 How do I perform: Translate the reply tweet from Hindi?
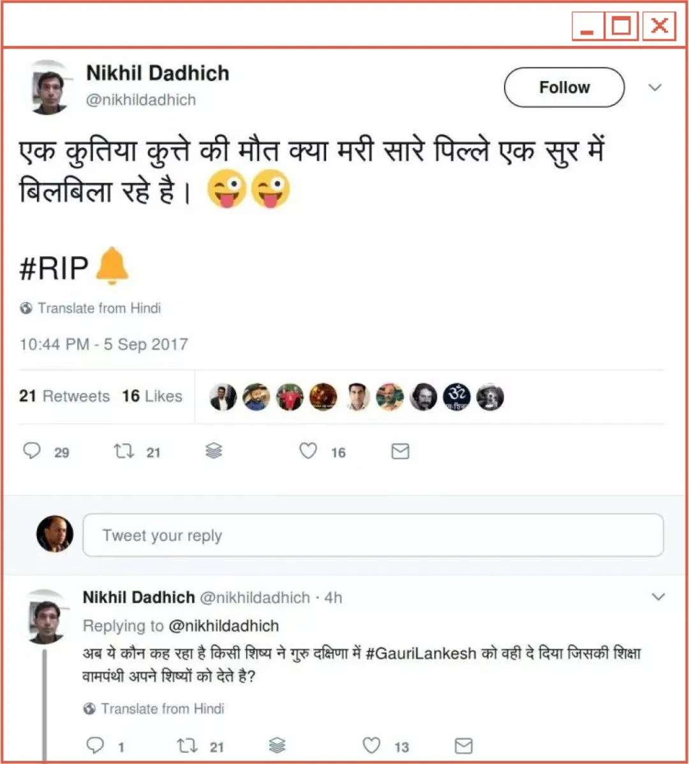(162, 709)
